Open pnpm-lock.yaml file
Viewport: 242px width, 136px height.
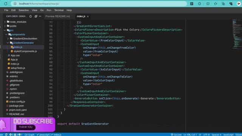18,110
